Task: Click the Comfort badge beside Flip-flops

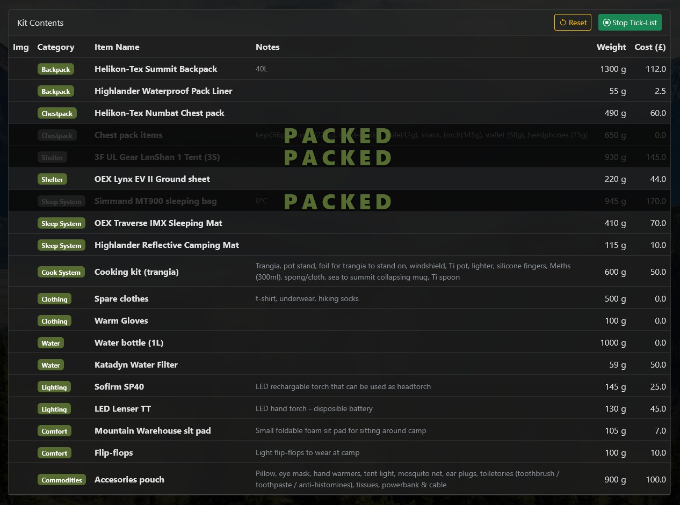Action: [x=54, y=453]
